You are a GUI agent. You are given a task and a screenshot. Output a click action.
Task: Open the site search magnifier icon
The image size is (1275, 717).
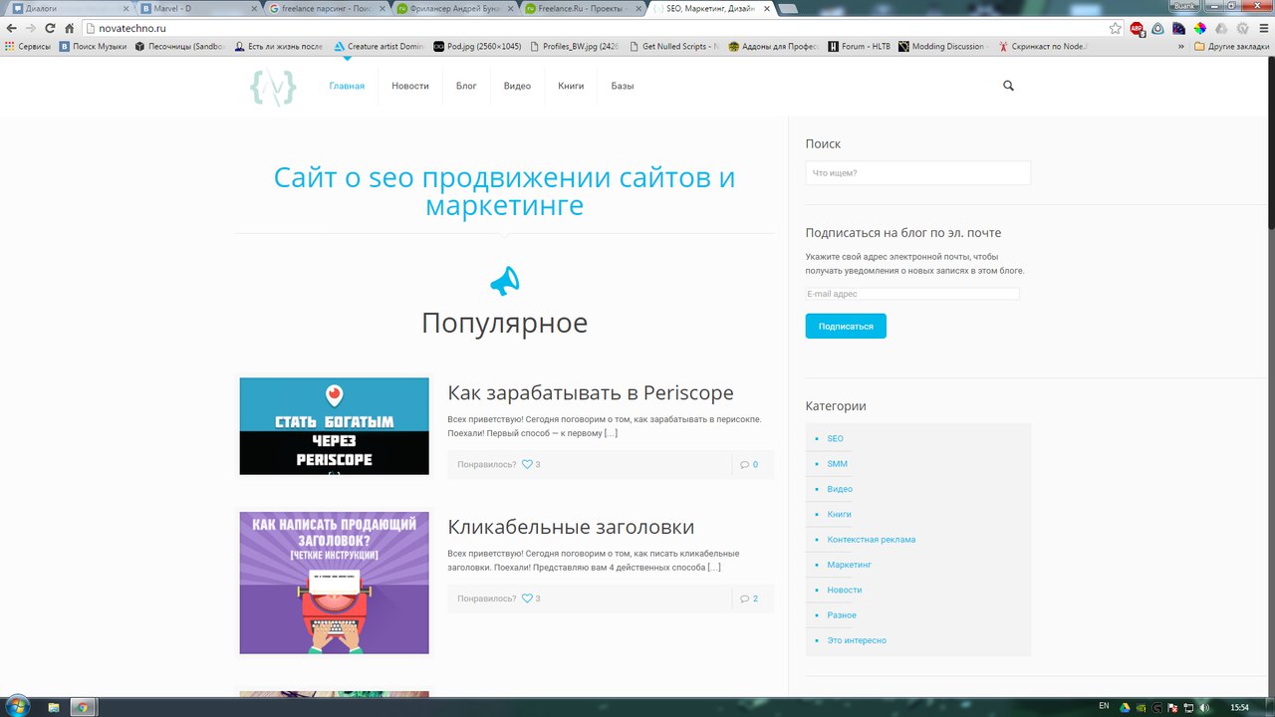coord(1008,86)
